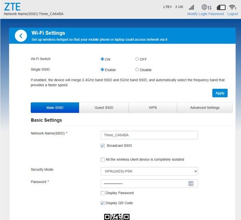
Task: Uncheck the Broadcast SSID checkbox
Action: click(103, 146)
